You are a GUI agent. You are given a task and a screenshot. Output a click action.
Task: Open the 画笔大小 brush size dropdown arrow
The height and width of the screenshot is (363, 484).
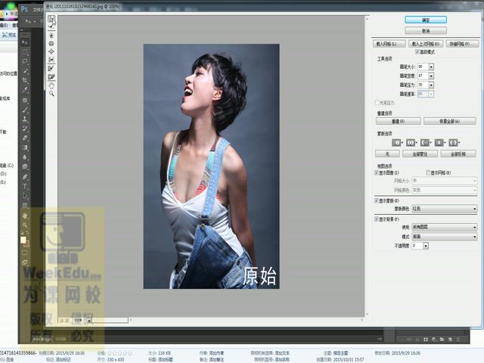click(x=431, y=67)
